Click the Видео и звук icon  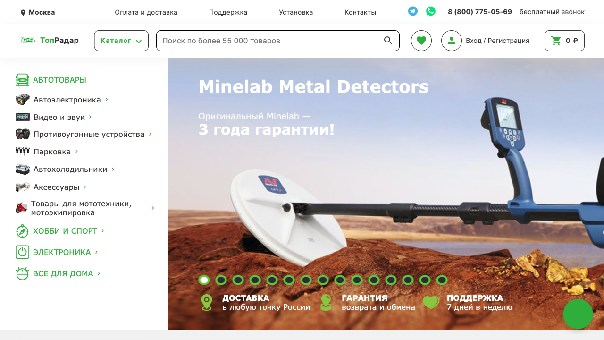click(x=23, y=117)
